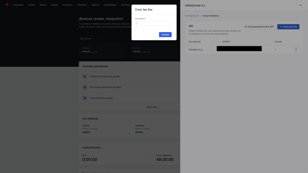Click the document icon for documento por revisar
This screenshot has width=308, height=173.
pyautogui.click(x=85, y=98)
